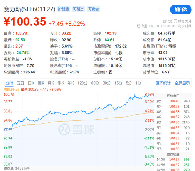
Task: Click the 沪股通 tag
Action: pyautogui.click(x=63, y=9)
